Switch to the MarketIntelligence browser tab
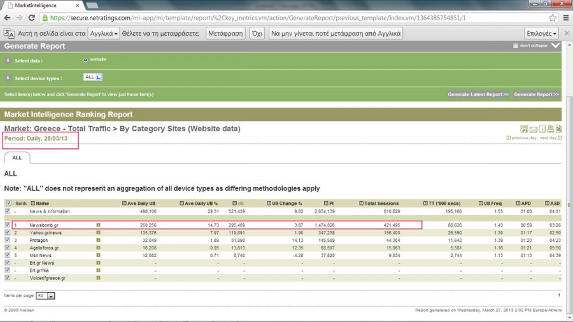The image size is (573, 322). point(40,5)
